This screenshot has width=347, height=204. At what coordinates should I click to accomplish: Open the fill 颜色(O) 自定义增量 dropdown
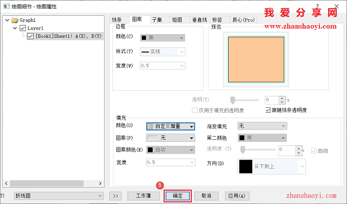(x=170, y=126)
